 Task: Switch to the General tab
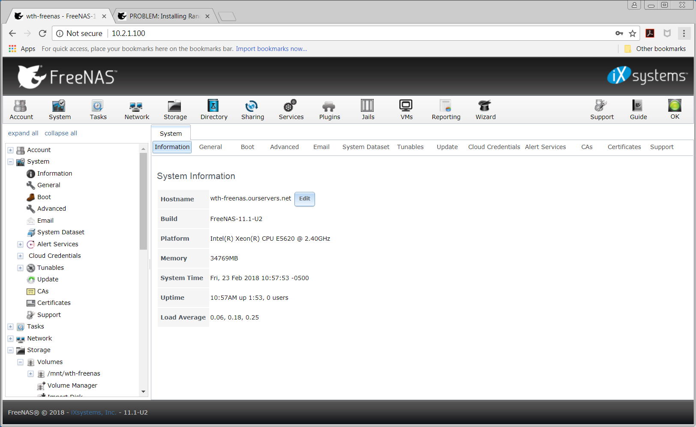(x=210, y=147)
